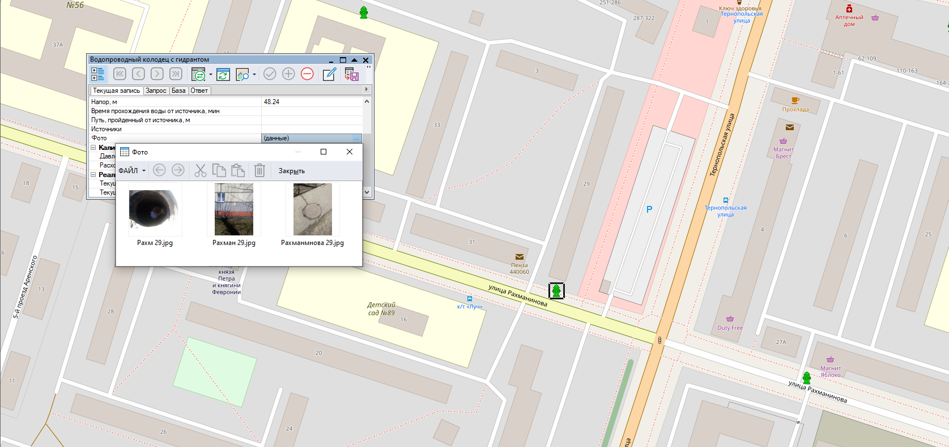Viewport: 949px width, 447px height.
Task: Collapse the Кали... group in the property list
Action: (x=93, y=148)
